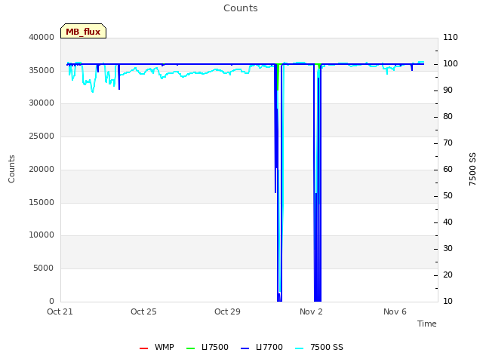
Task: Click the 80 right axis tick label
Action: pos(448,117)
